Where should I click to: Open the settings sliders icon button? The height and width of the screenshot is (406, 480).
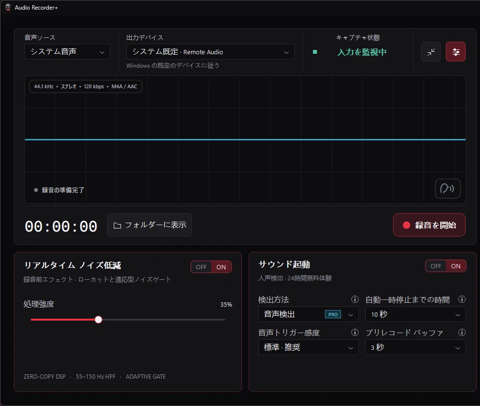[456, 52]
